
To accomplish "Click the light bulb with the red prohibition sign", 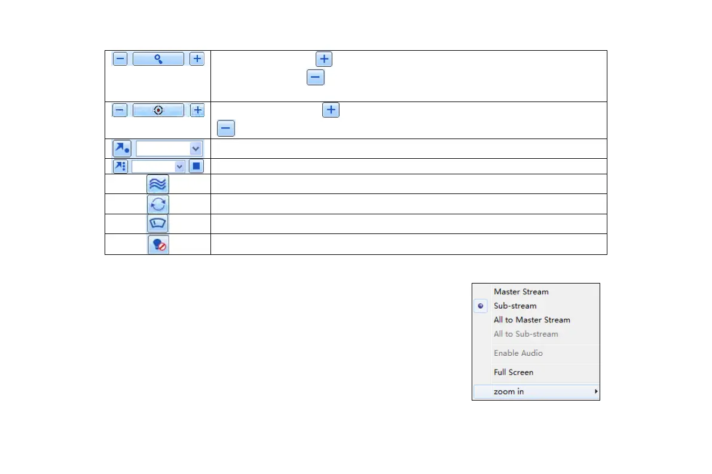I will click(x=158, y=245).
